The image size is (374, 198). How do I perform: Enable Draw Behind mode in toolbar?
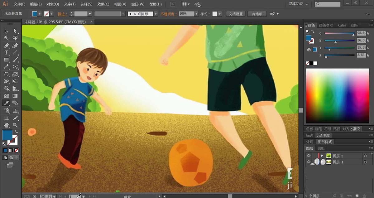[11, 157]
